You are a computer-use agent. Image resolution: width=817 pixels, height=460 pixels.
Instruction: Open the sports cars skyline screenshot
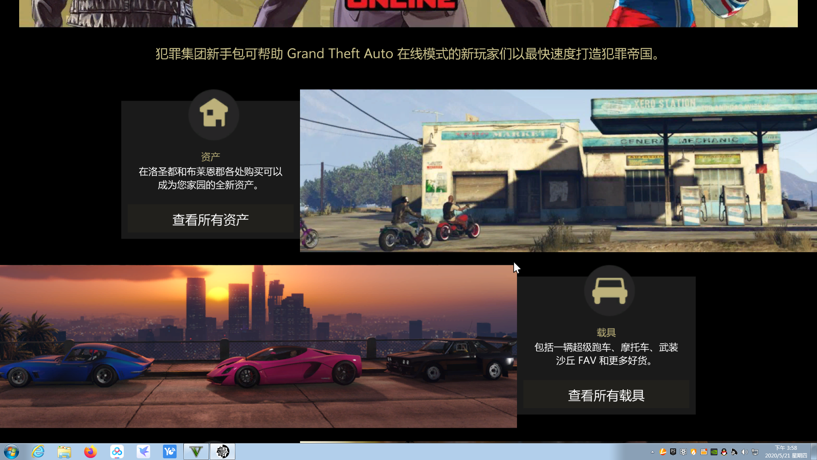click(x=258, y=346)
